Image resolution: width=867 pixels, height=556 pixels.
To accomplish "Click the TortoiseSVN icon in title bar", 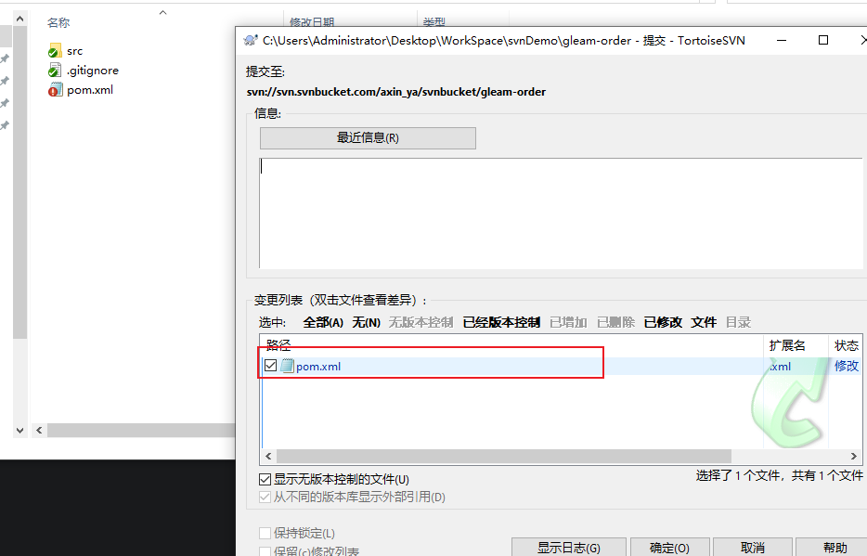I will click(251, 40).
